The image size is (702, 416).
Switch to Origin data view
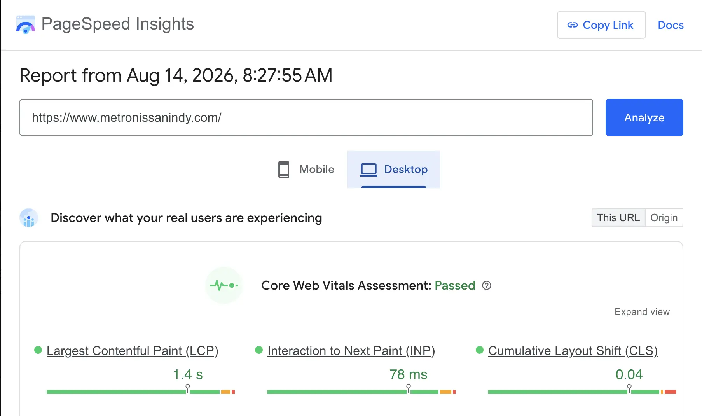pos(664,218)
